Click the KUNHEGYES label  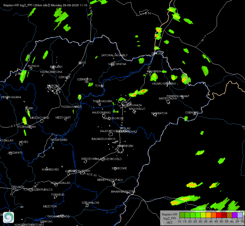50,169
